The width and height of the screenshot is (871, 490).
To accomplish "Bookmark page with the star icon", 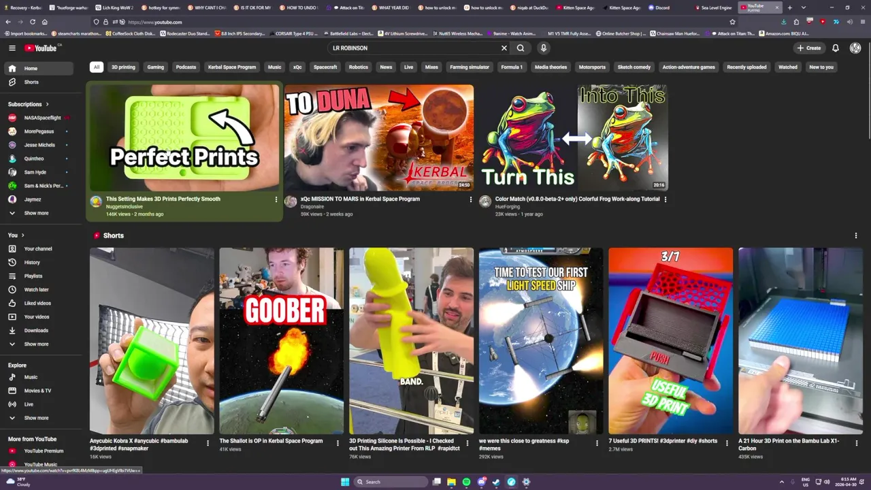I will click(732, 22).
